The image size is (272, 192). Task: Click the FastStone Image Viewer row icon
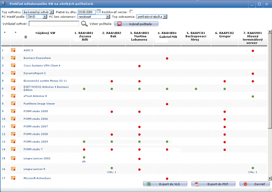coord(13,104)
